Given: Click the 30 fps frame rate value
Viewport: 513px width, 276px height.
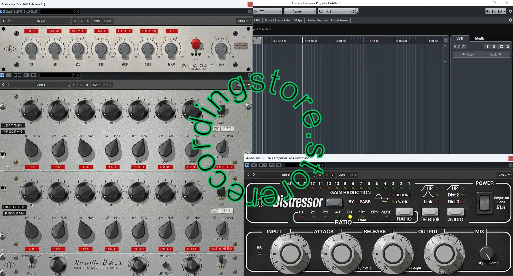Looking at the screenshot, I should pyautogui.click(x=298, y=20).
